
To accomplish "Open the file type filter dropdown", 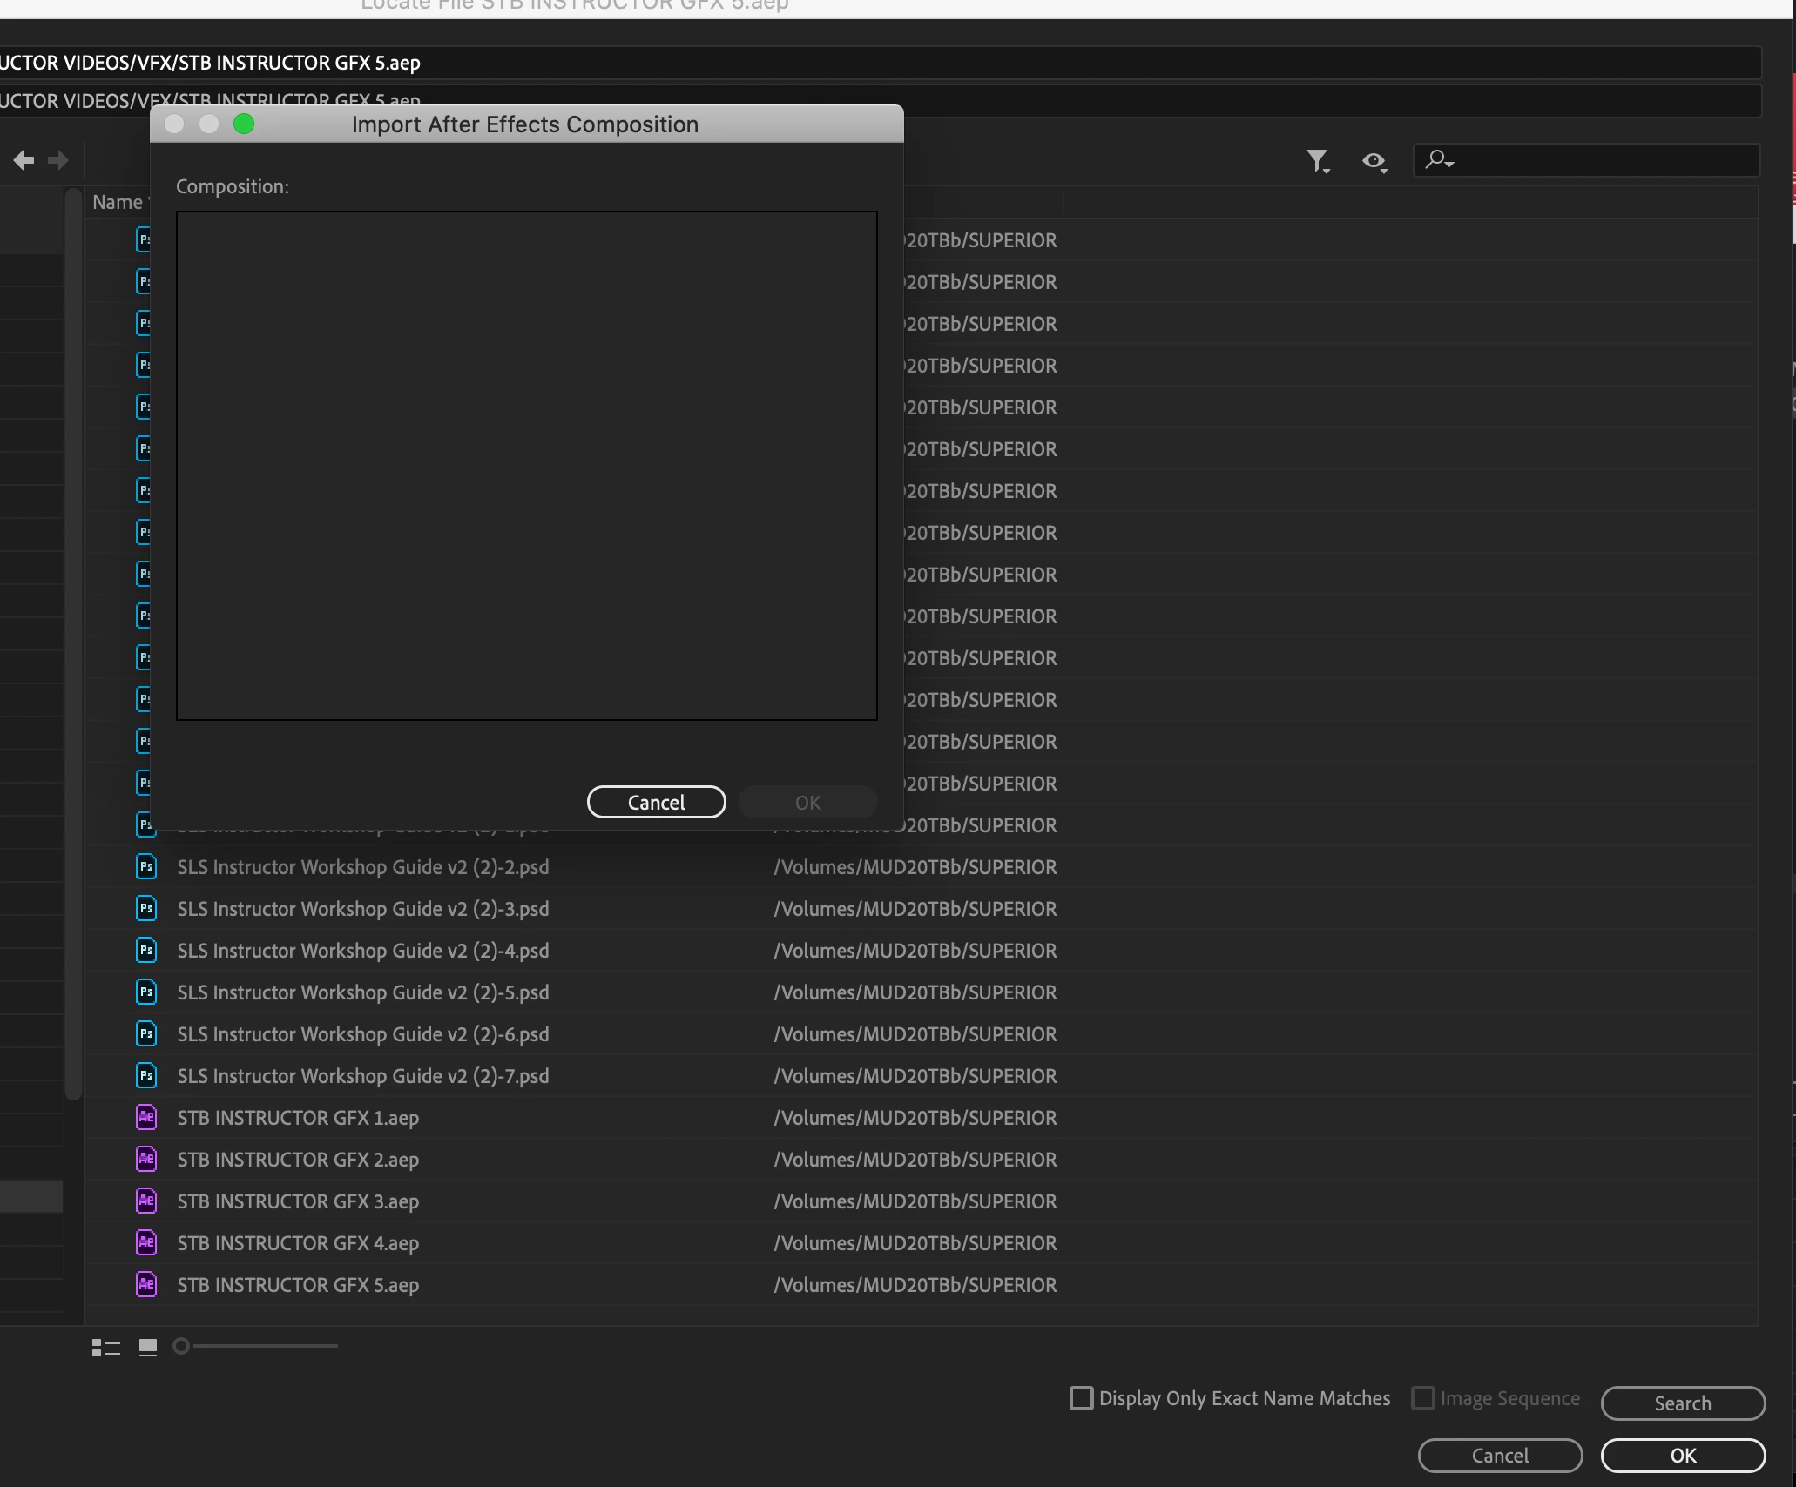I will [x=1318, y=161].
